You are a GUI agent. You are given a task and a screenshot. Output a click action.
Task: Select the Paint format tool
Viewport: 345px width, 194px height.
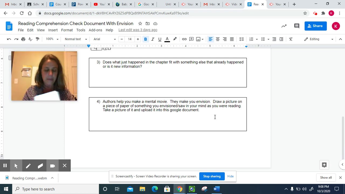(37, 39)
